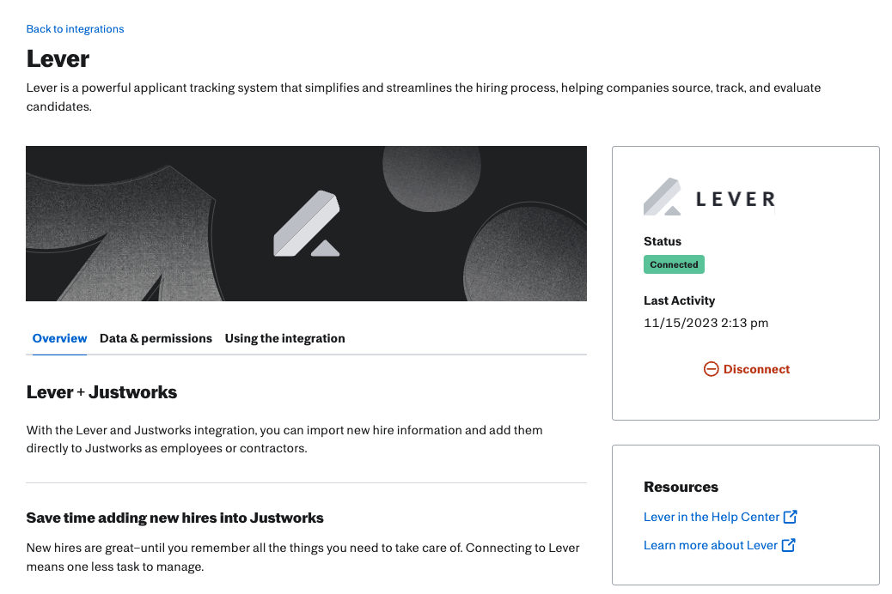Click external-link icon beside Help Center link
Screen dimensions: 892x594
click(x=791, y=517)
